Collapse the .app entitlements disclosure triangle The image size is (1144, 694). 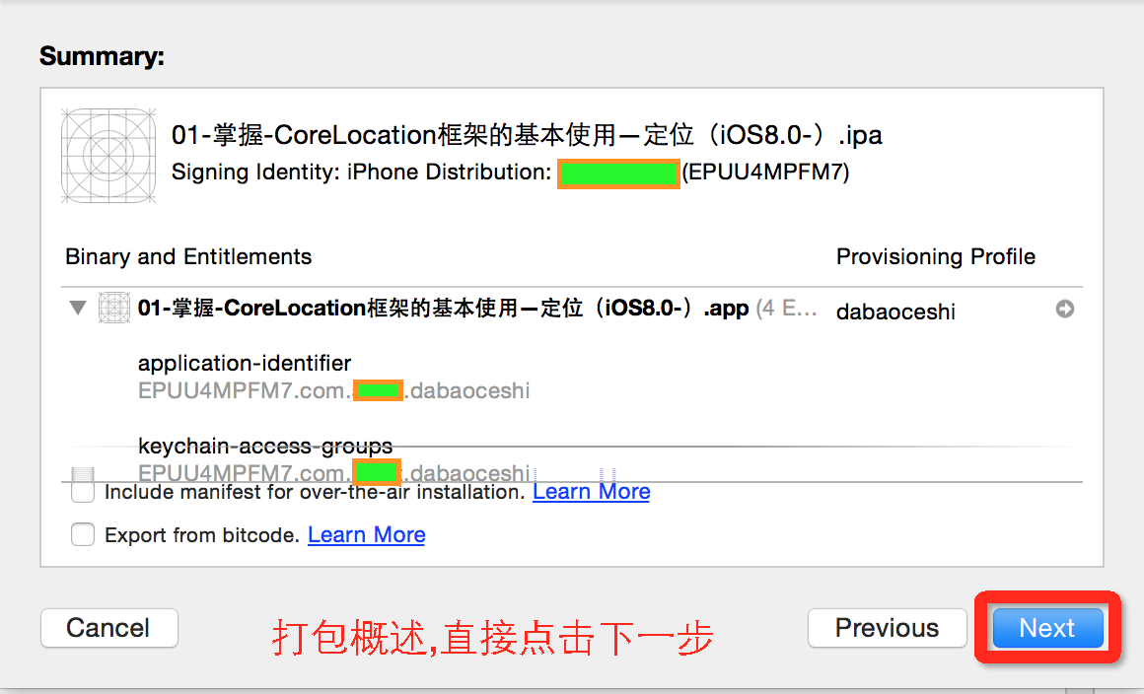point(77,308)
